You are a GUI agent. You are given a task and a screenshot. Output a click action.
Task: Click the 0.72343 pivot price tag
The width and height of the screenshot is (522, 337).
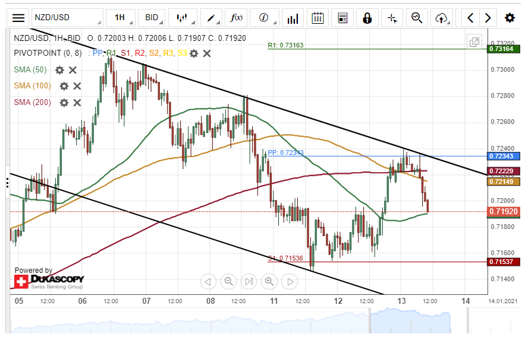(504, 156)
